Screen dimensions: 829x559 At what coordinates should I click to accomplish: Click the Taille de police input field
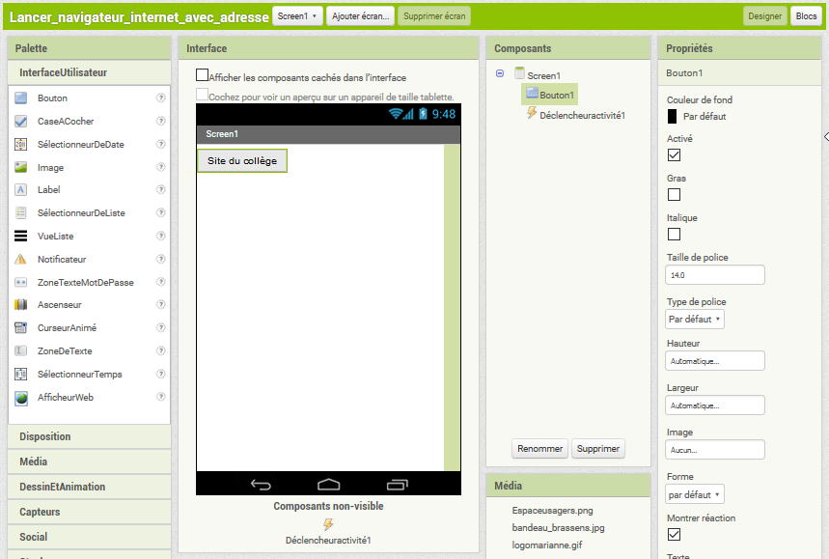click(714, 275)
